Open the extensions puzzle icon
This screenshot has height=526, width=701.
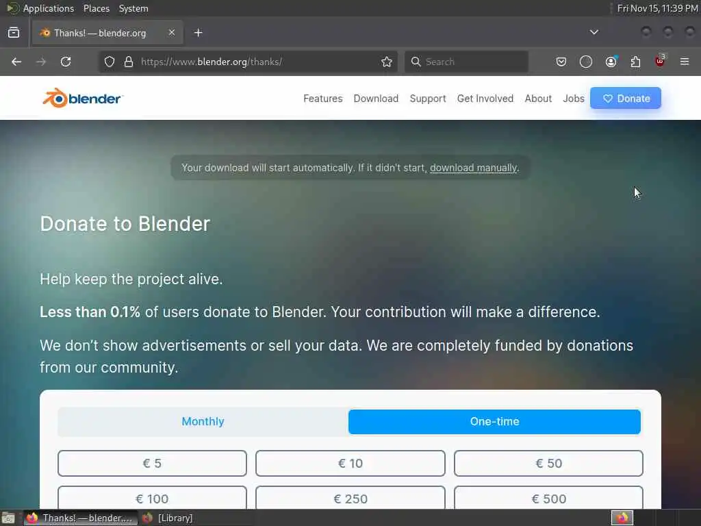(635, 62)
